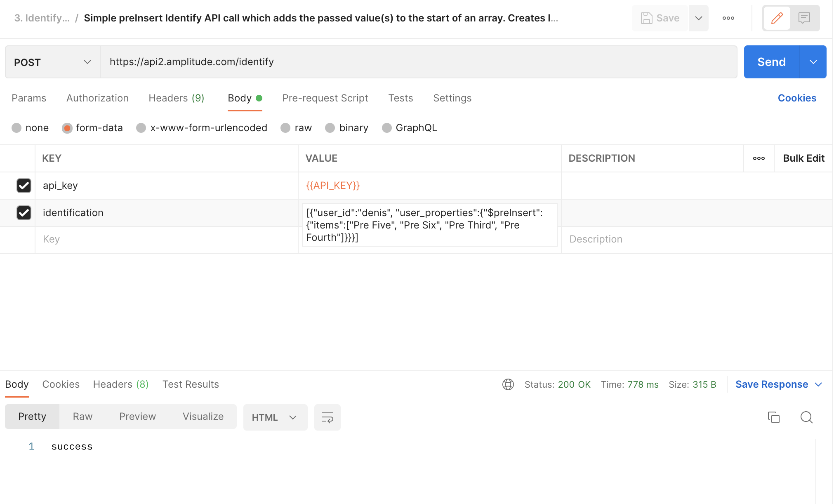
Task: Open the POST method dropdown
Action: 52,62
